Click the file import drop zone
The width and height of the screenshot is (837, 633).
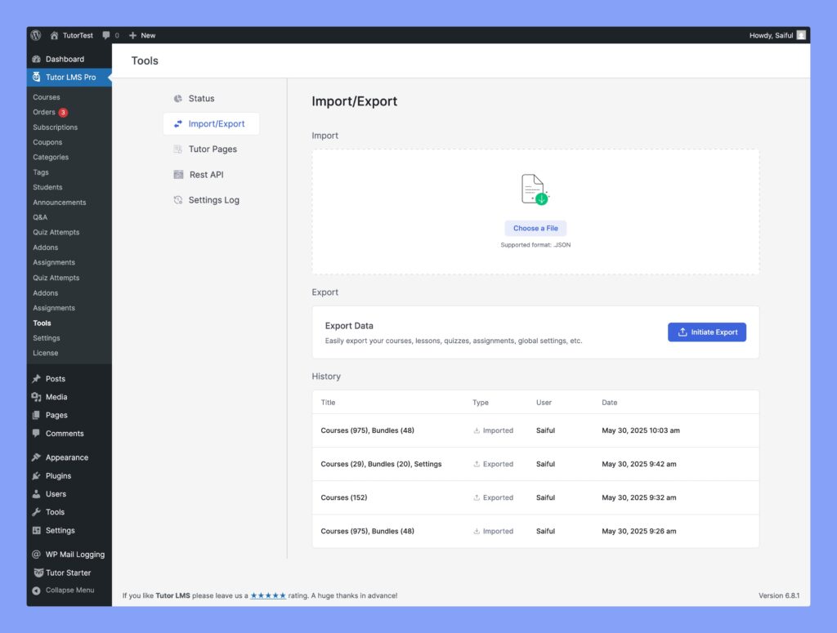point(535,212)
